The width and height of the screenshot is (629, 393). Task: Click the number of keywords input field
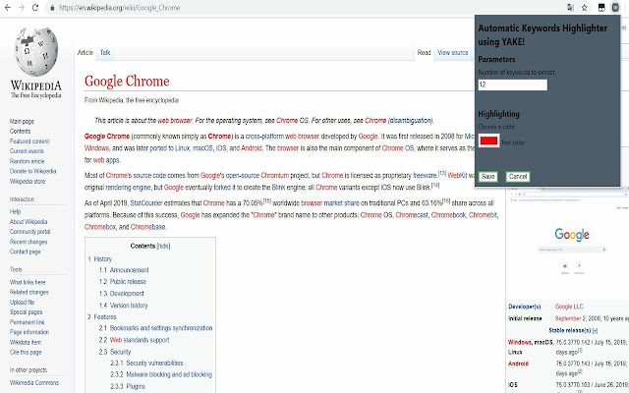513,84
